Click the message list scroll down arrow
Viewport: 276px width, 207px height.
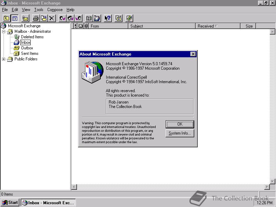(x=272, y=181)
